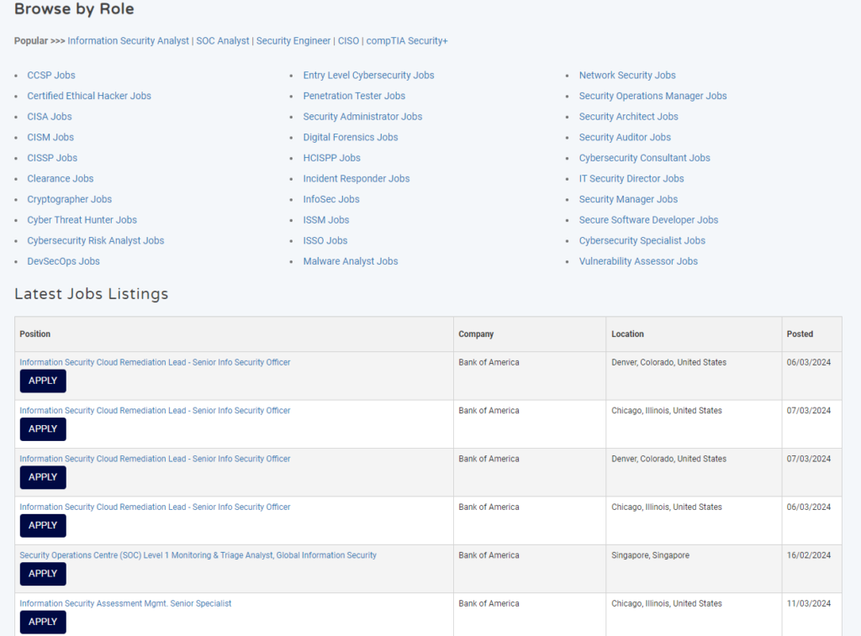Apply to the SOC Level 1 Singapore job
The image size is (861, 636).
point(43,574)
